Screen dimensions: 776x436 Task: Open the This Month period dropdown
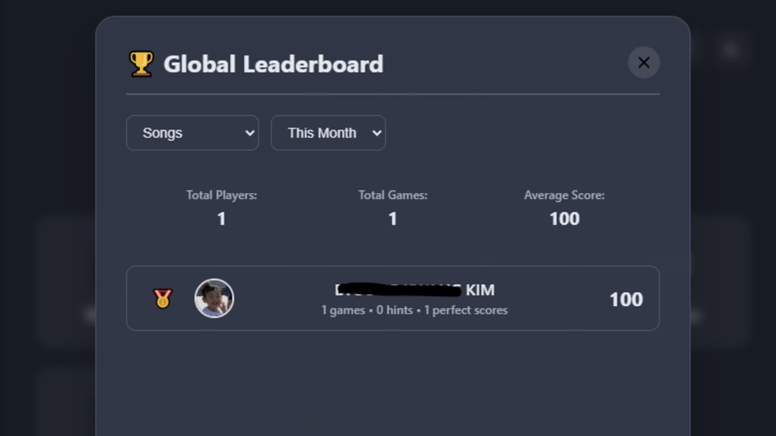point(328,133)
